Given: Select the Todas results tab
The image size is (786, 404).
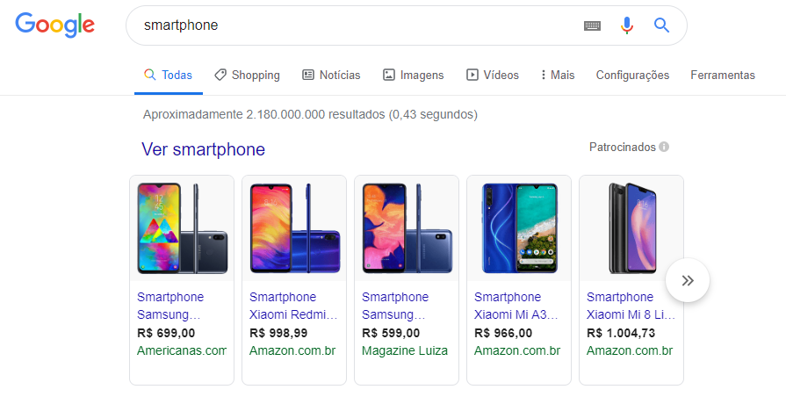Looking at the screenshot, I should click(168, 76).
